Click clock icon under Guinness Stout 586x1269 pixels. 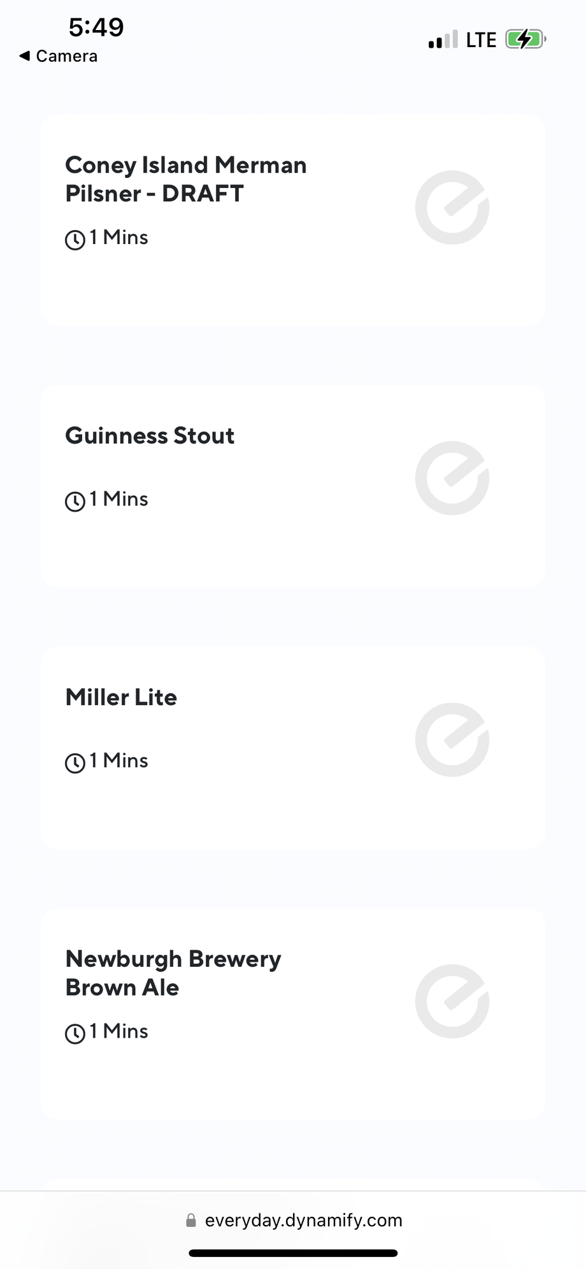75,501
